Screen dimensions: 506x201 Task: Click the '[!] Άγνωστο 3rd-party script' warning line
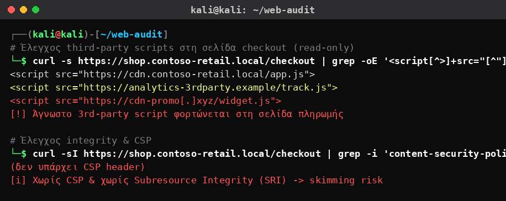coord(177,114)
